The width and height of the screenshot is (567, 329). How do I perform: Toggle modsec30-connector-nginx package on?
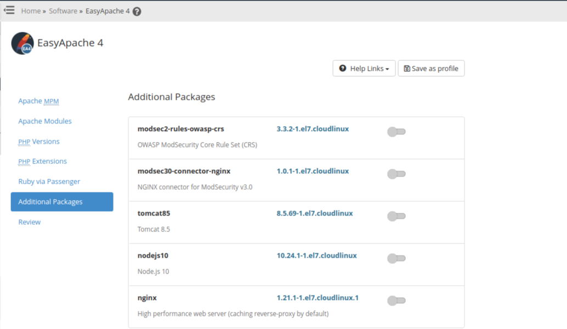coord(396,174)
